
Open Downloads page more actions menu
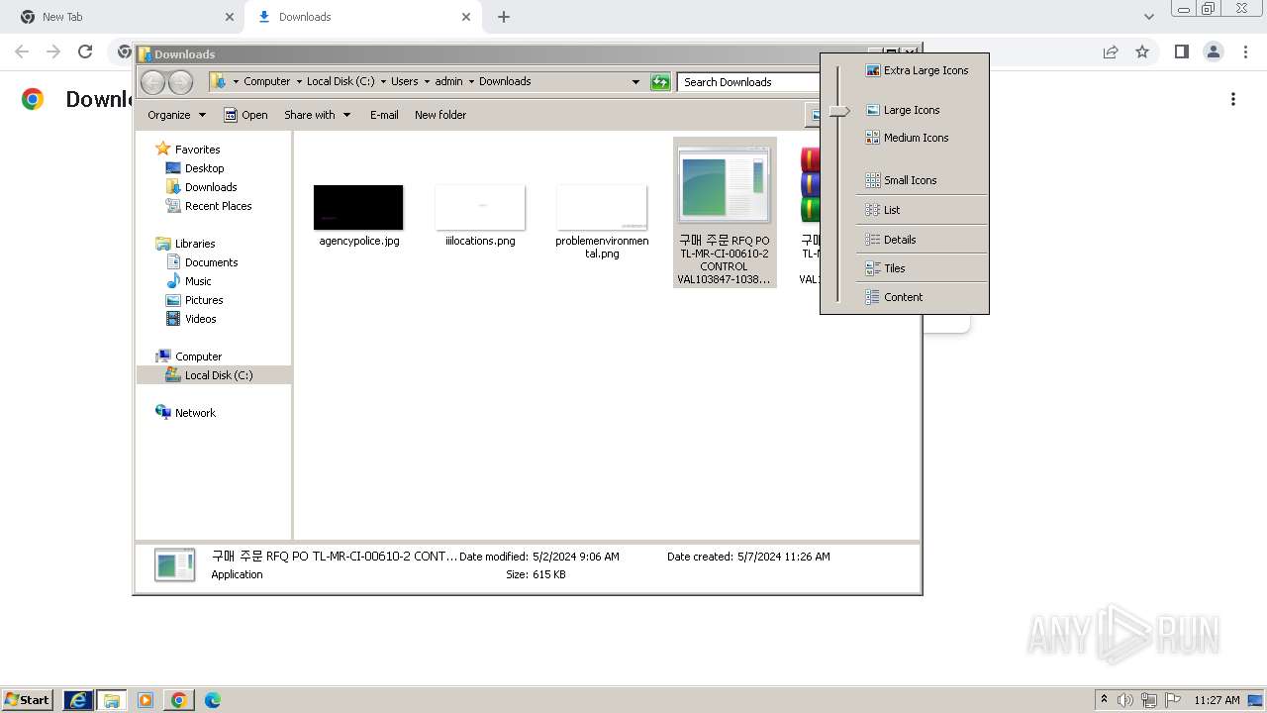click(x=1233, y=99)
